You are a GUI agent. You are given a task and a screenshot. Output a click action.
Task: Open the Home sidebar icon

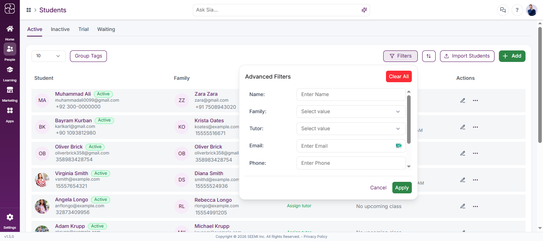click(10, 29)
